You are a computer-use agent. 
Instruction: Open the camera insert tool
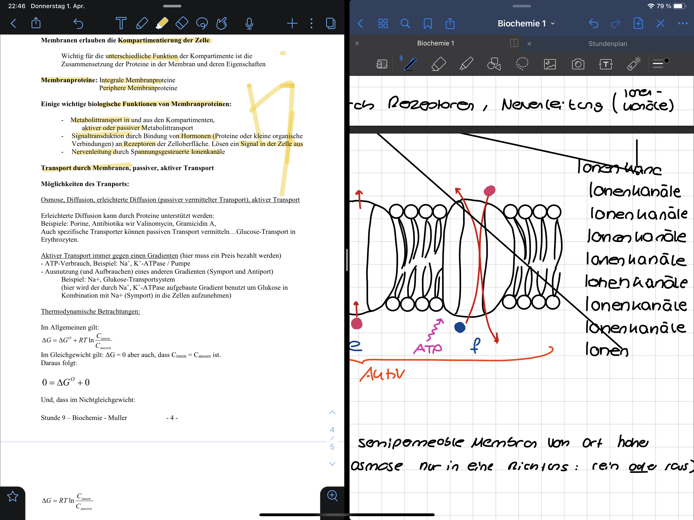pyautogui.click(x=578, y=64)
